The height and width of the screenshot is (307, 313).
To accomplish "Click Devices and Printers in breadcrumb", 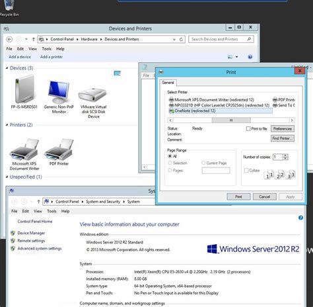I will 122,39.
